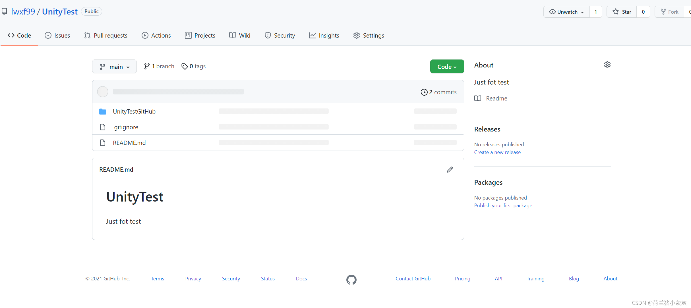The image size is (691, 308).
Task: Click the book icon next to Readme
Action: point(478,98)
